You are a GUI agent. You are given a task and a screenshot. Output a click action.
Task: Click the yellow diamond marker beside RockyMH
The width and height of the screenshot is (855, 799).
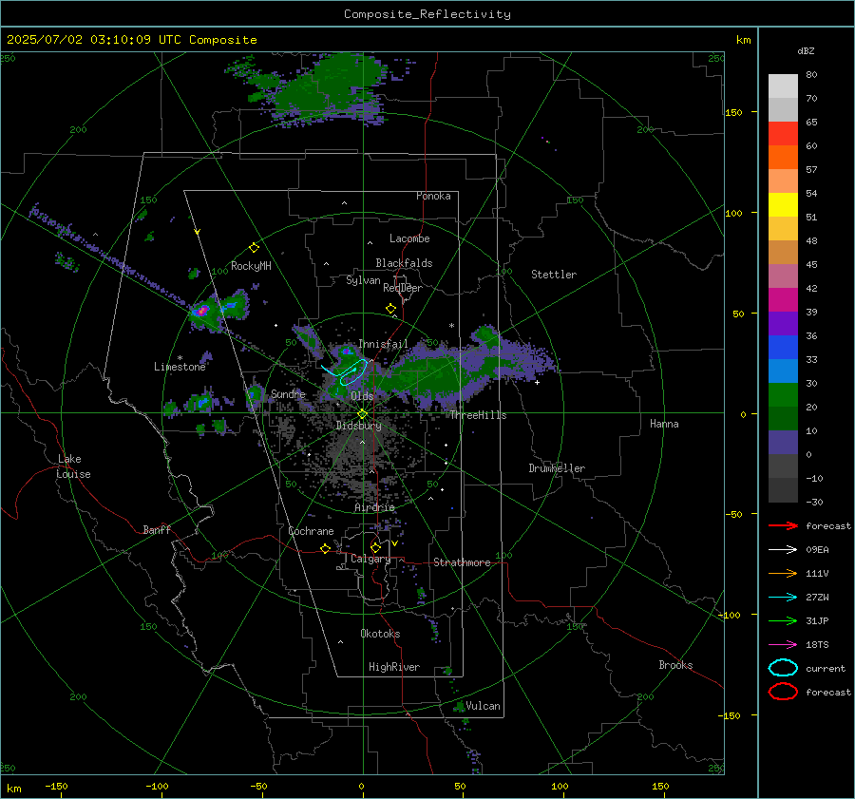(x=254, y=248)
